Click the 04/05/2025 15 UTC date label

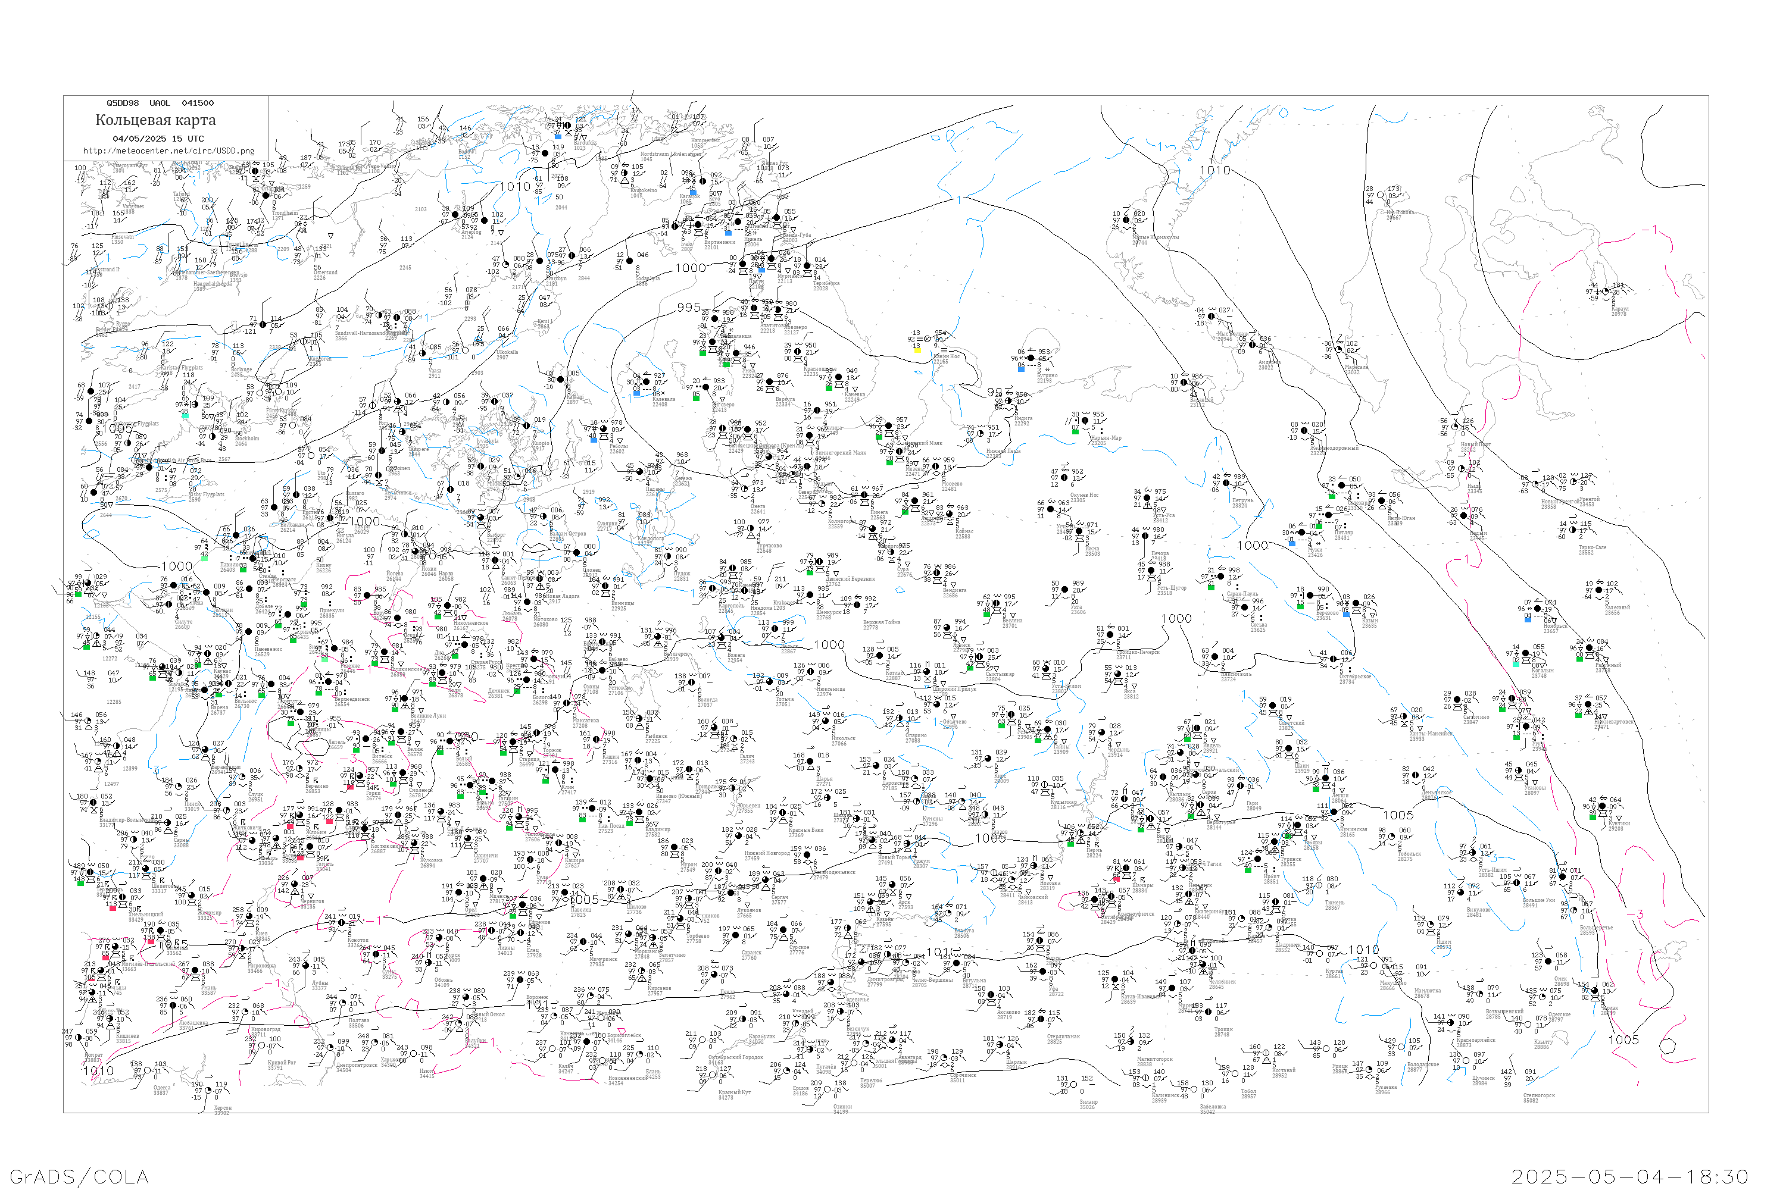click(x=158, y=139)
